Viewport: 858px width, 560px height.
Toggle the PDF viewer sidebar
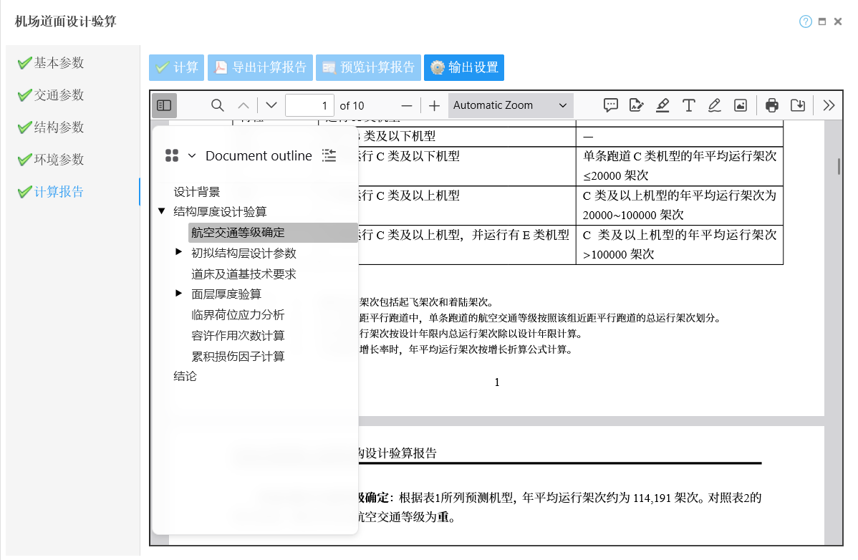[164, 105]
